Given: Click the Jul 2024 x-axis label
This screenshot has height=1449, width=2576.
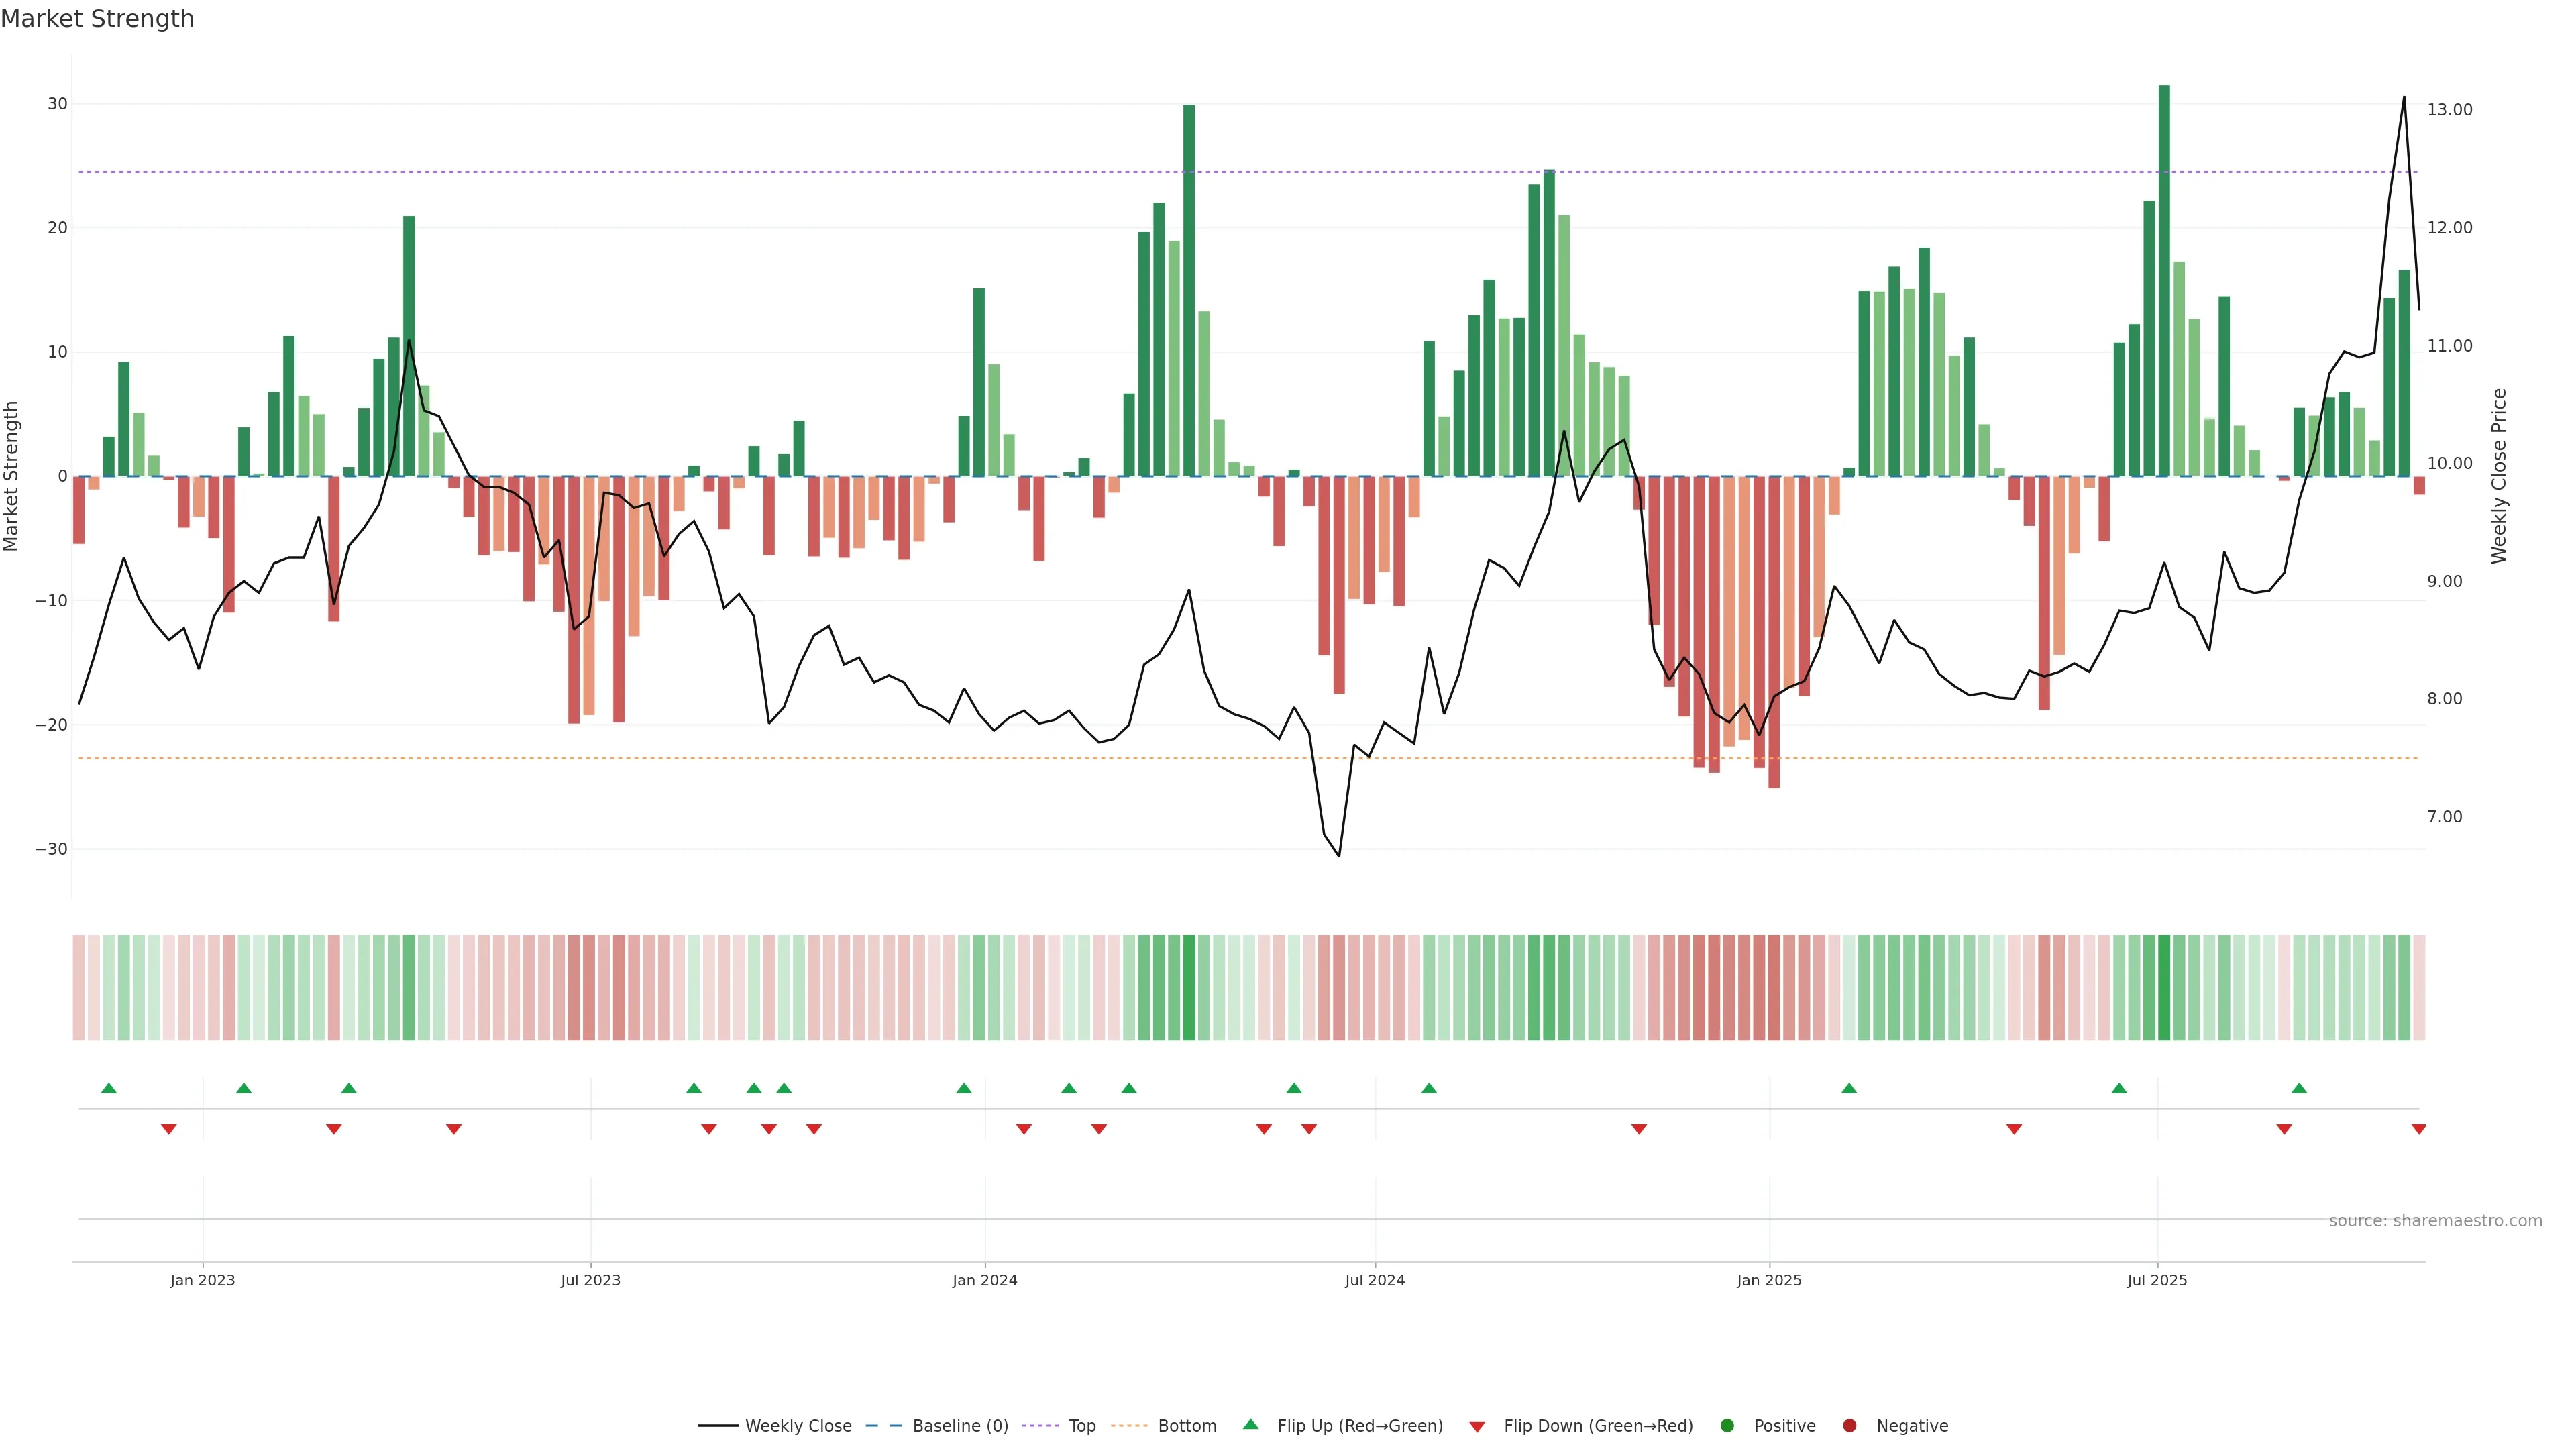Looking at the screenshot, I should (x=1374, y=1280).
